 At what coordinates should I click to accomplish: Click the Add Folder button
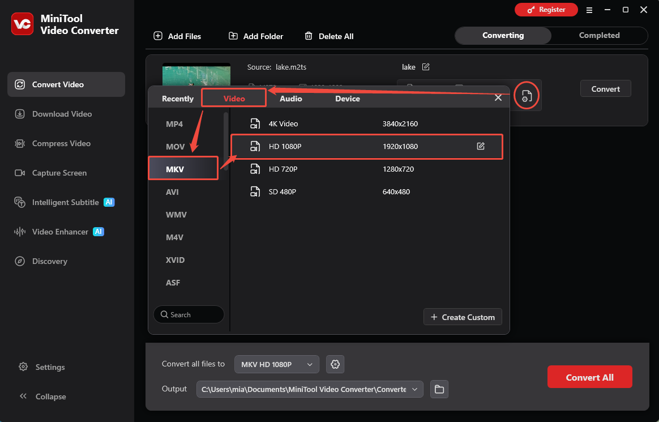pos(255,36)
